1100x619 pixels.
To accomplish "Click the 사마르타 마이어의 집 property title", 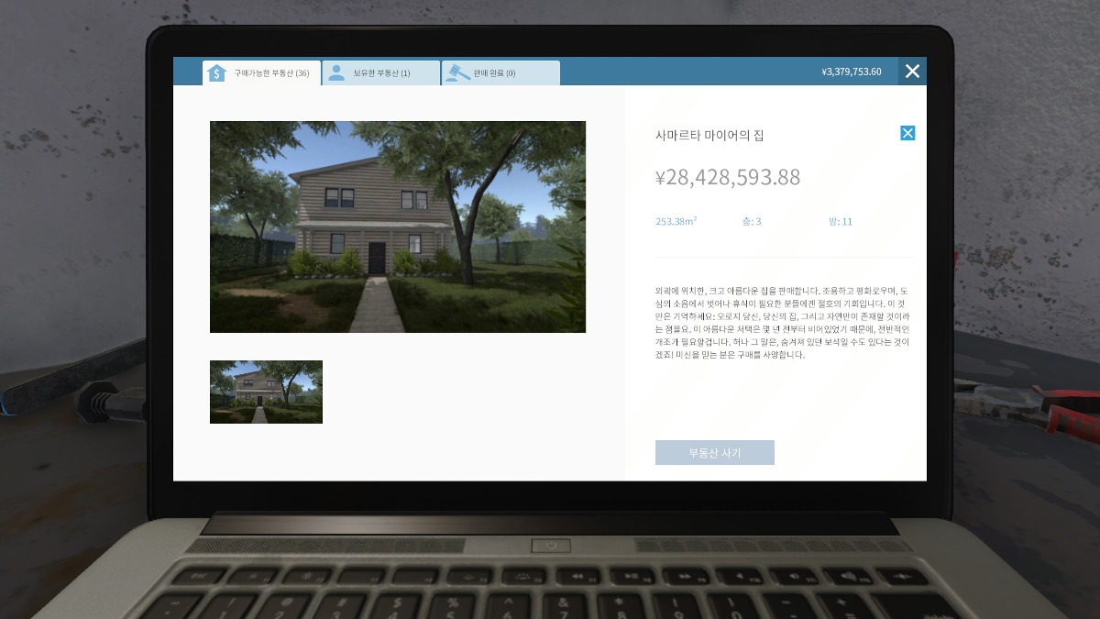I will click(709, 136).
